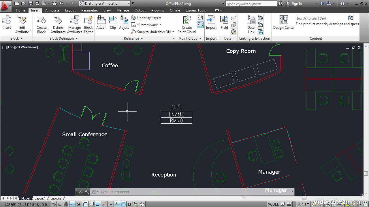Switch to the Home ribbon tab

tap(20, 10)
